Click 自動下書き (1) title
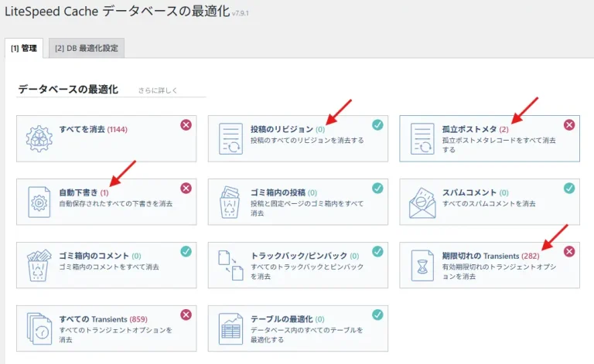 [x=84, y=192]
